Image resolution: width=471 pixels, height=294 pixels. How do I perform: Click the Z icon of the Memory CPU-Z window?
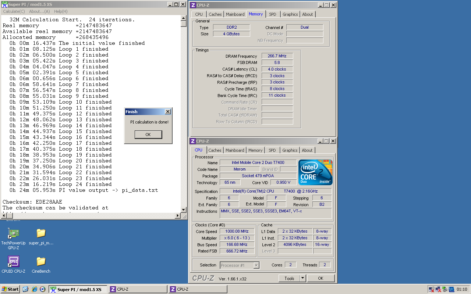pos(193,5)
